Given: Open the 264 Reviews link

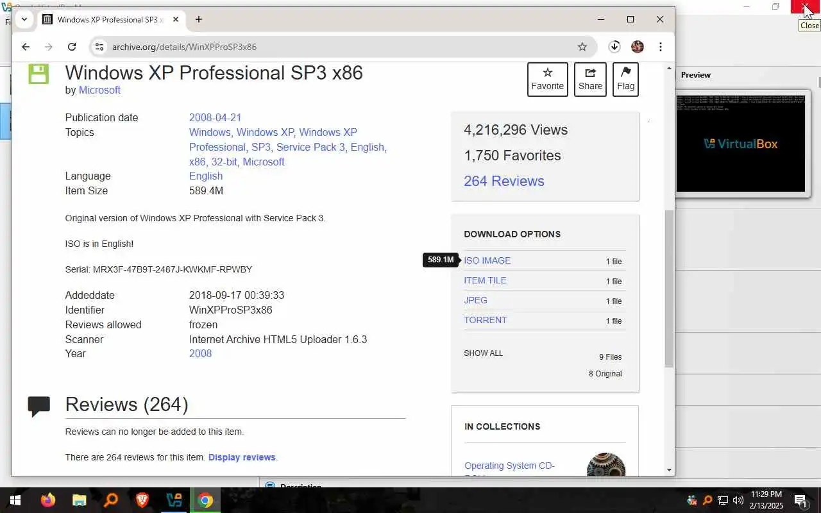Looking at the screenshot, I should click(x=504, y=181).
